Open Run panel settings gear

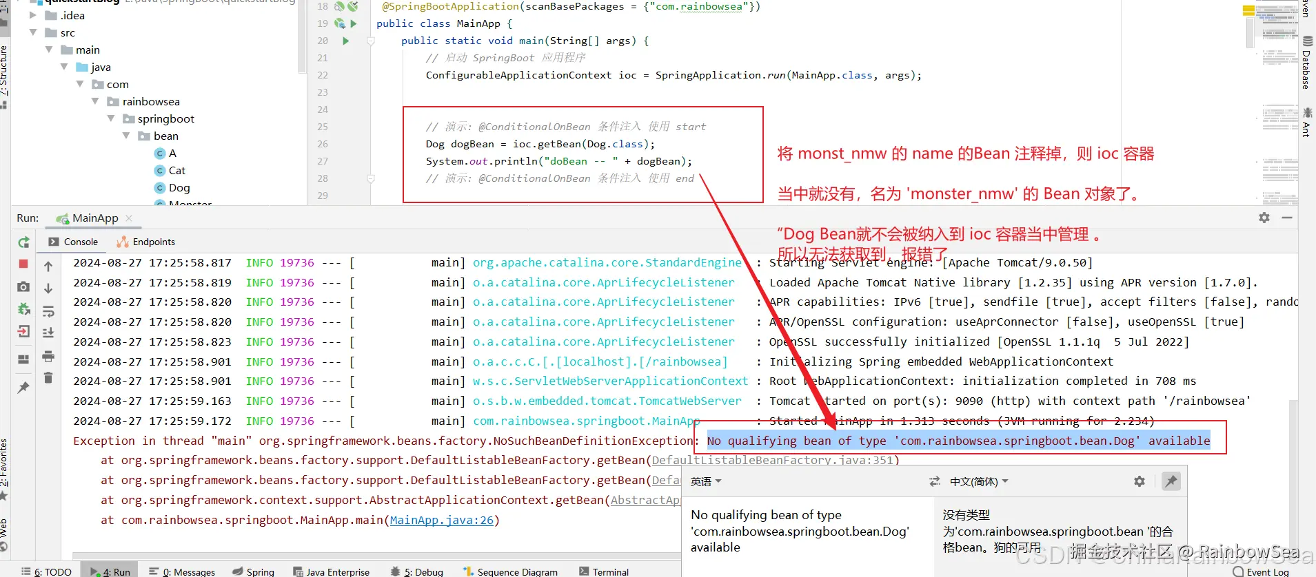[1264, 218]
